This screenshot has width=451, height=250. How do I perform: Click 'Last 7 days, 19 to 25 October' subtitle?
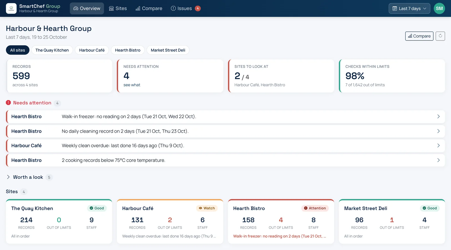point(36,37)
